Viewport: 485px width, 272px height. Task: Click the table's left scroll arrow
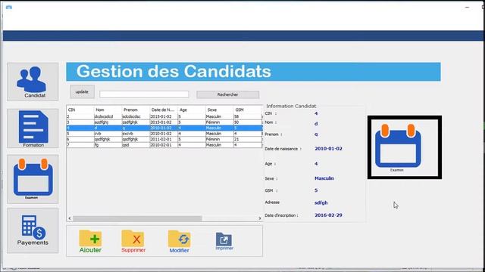[x=70, y=218]
